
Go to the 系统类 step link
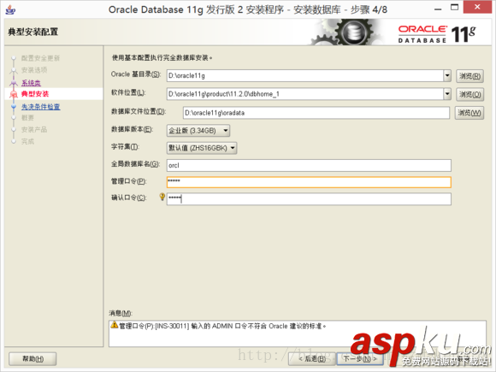[x=31, y=83]
